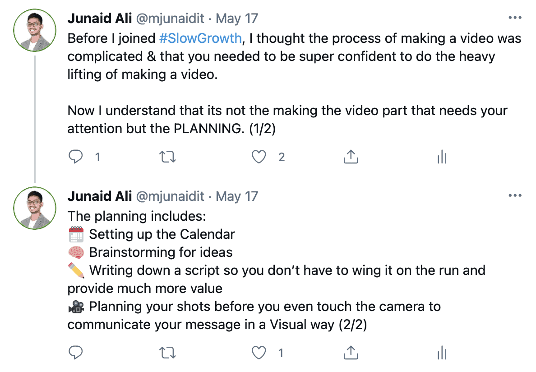This screenshot has width=536, height=372.
Task: Open the May 17 timestamp on second tweet
Action: pyautogui.click(x=237, y=196)
